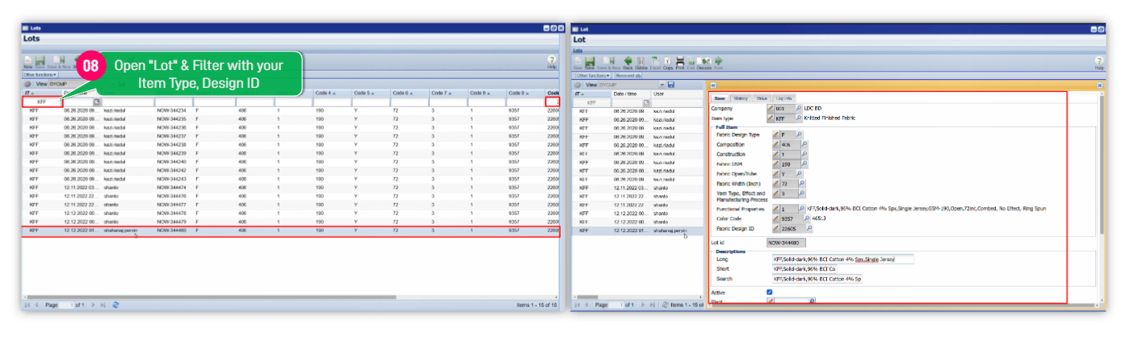Open Help in the Lot window
This screenshot has height=353, width=1134.
[1098, 62]
